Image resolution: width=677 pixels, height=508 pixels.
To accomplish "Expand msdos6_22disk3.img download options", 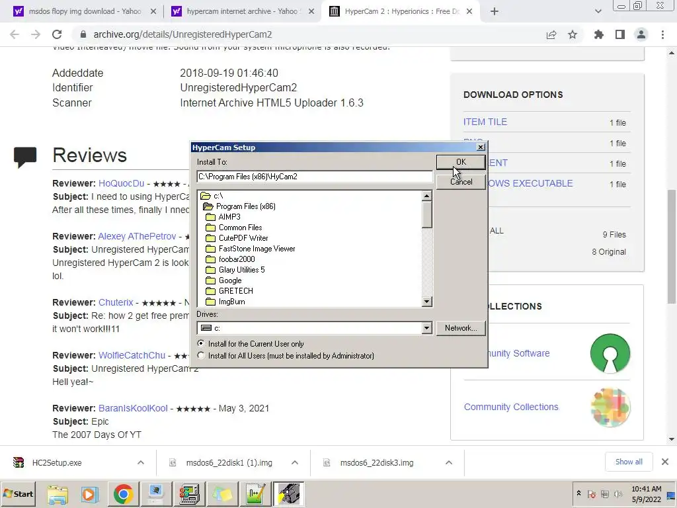I will 449,462.
